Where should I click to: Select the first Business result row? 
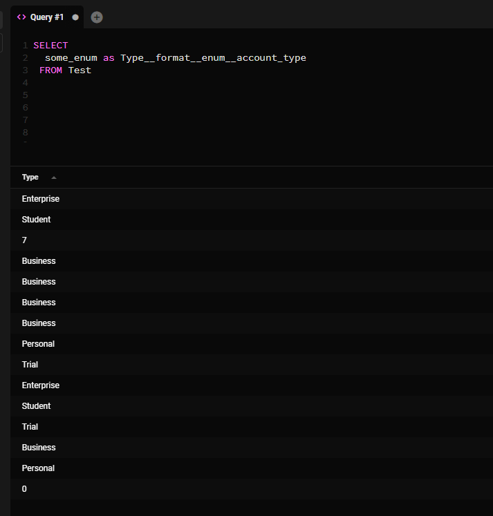pos(252,261)
